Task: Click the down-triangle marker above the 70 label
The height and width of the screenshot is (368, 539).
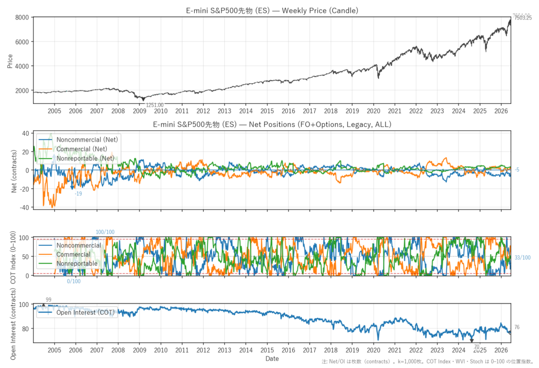Action: point(472,341)
